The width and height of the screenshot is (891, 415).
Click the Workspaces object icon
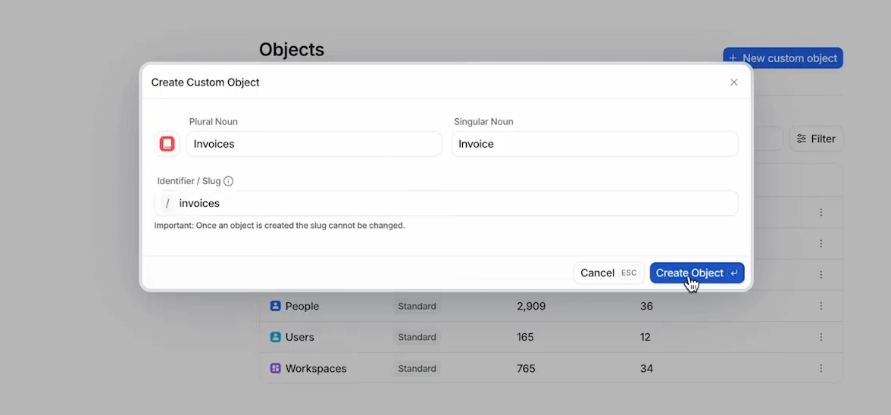click(x=276, y=369)
